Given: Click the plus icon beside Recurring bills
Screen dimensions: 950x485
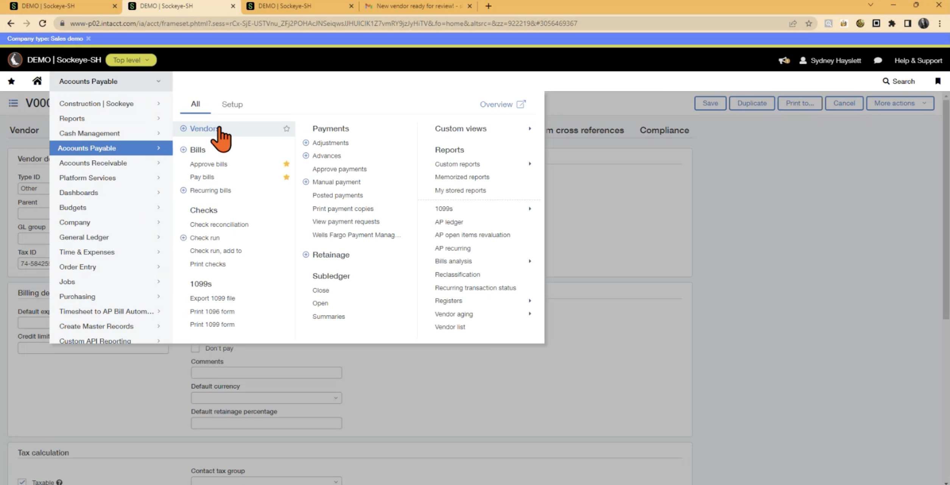Looking at the screenshot, I should [183, 190].
